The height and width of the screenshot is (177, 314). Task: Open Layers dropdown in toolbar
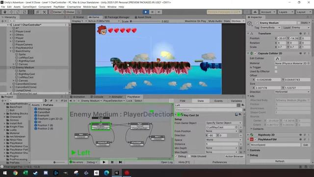[x=286, y=12]
